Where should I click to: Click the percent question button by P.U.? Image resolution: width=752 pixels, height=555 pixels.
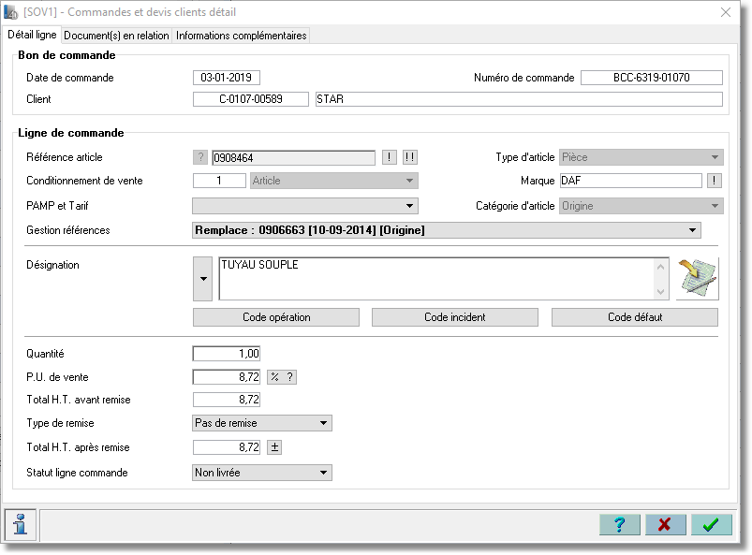click(x=282, y=377)
